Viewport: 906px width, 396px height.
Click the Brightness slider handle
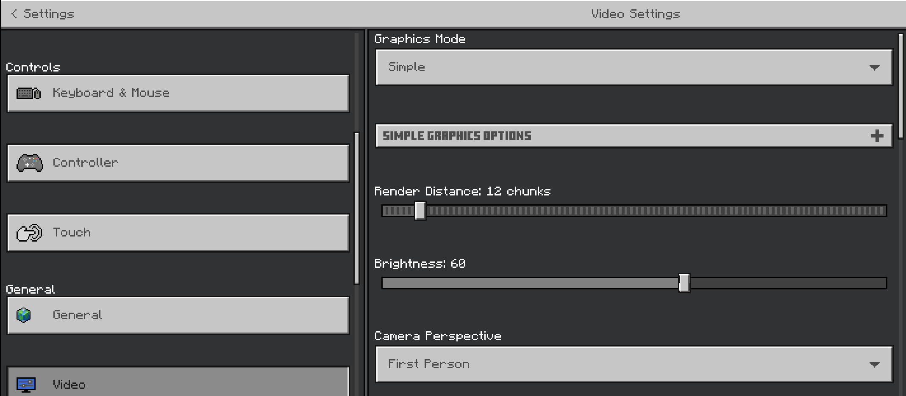pos(684,283)
